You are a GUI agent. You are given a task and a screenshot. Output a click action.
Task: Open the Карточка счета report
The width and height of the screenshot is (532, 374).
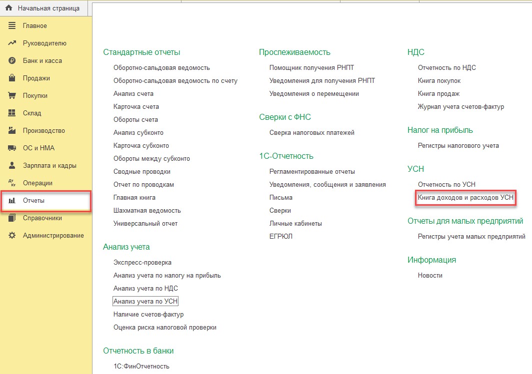pyautogui.click(x=136, y=107)
